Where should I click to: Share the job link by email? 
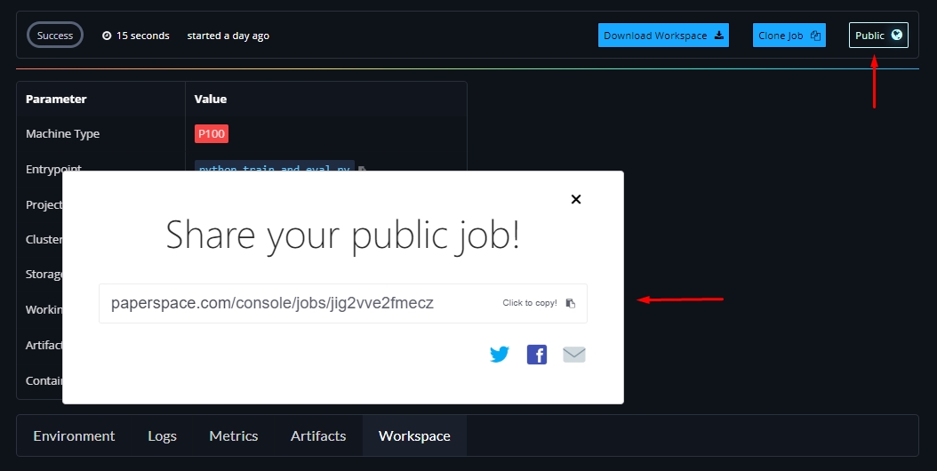pyautogui.click(x=574, y=355)
